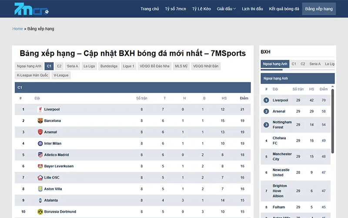
Task: Select the La Liga league tab
Action: [89, 66]
